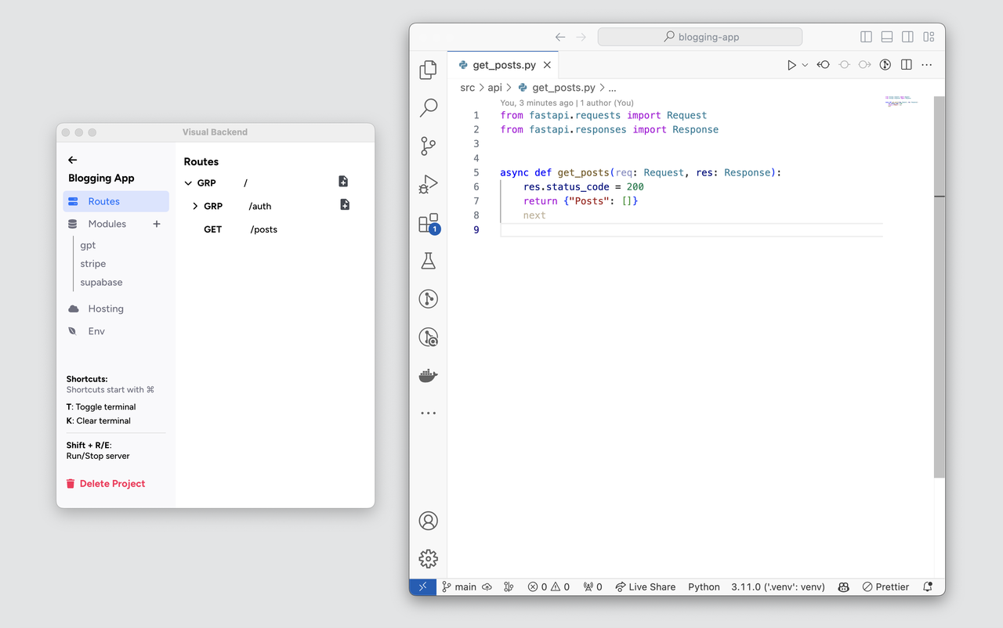Open the Extensions view with badge

[428, 222]
